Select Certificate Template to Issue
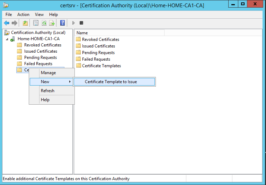266x185 pixels. pyautogui.click(x=114, y=82)
